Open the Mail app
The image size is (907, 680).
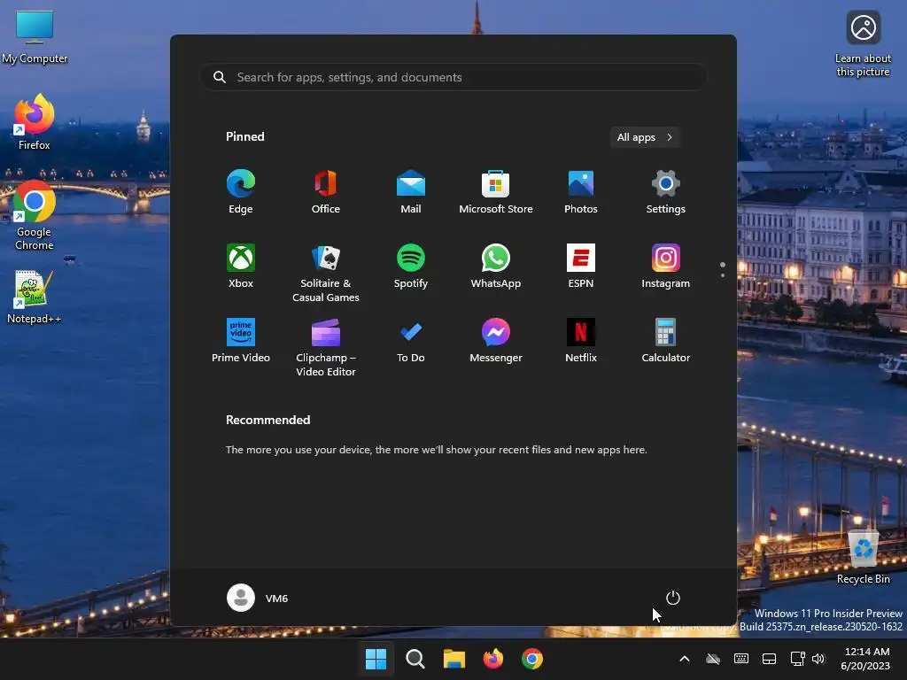411,192
